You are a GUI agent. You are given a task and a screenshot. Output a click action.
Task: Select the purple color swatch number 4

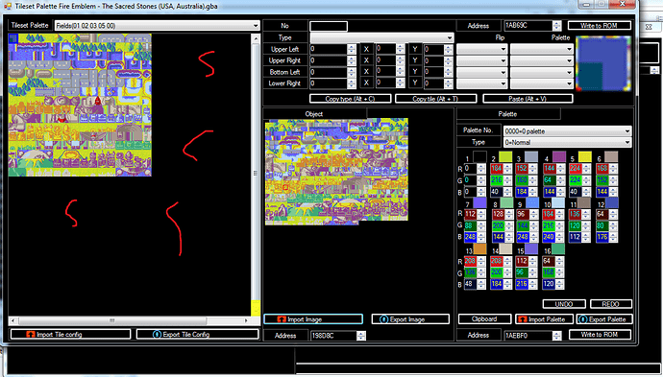click(558, 157)
